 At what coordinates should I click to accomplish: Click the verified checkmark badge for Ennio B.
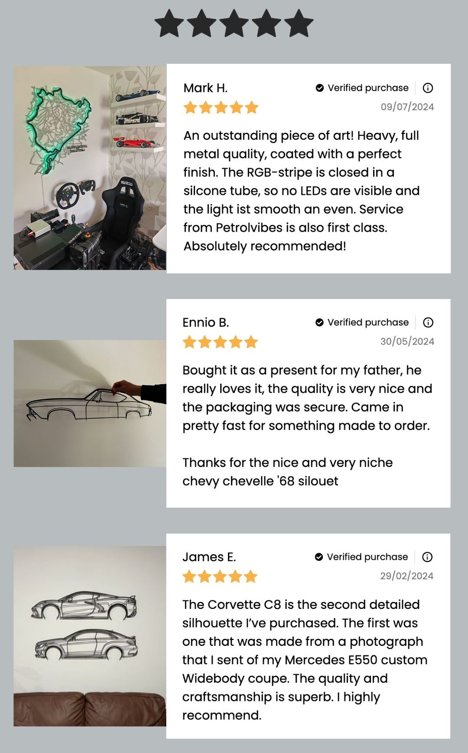pyautogui.click(x=319, y=322)
